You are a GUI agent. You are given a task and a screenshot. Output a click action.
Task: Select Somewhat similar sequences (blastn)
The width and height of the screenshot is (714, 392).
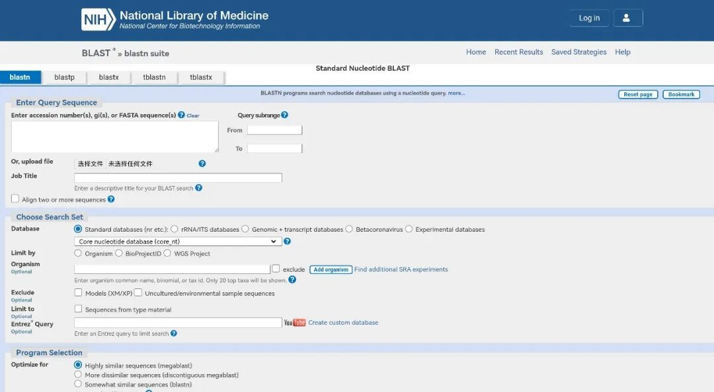pos(78,384)
